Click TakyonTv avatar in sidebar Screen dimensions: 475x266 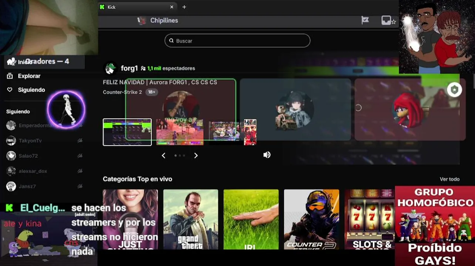(11, 141)
